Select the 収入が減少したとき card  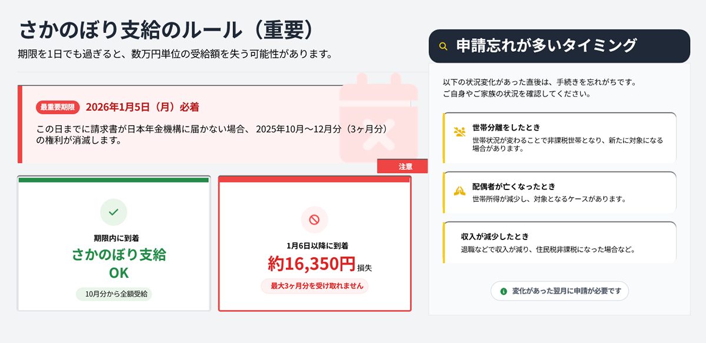(559, 242)
